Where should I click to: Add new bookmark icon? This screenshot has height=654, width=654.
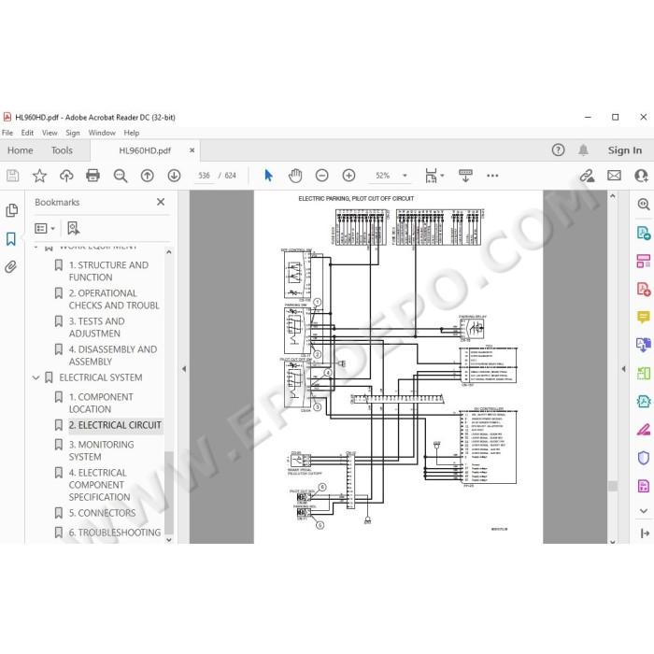click(74, 228)
